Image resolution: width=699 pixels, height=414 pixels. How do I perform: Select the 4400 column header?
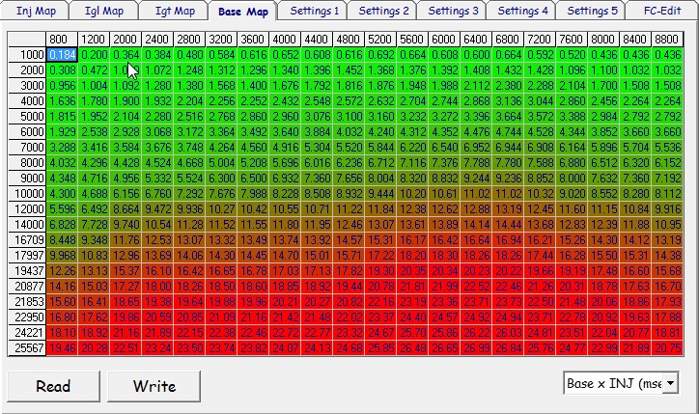(x=317, y=40)
